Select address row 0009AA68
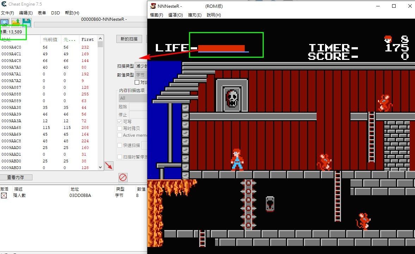 (x=49, y=128)
